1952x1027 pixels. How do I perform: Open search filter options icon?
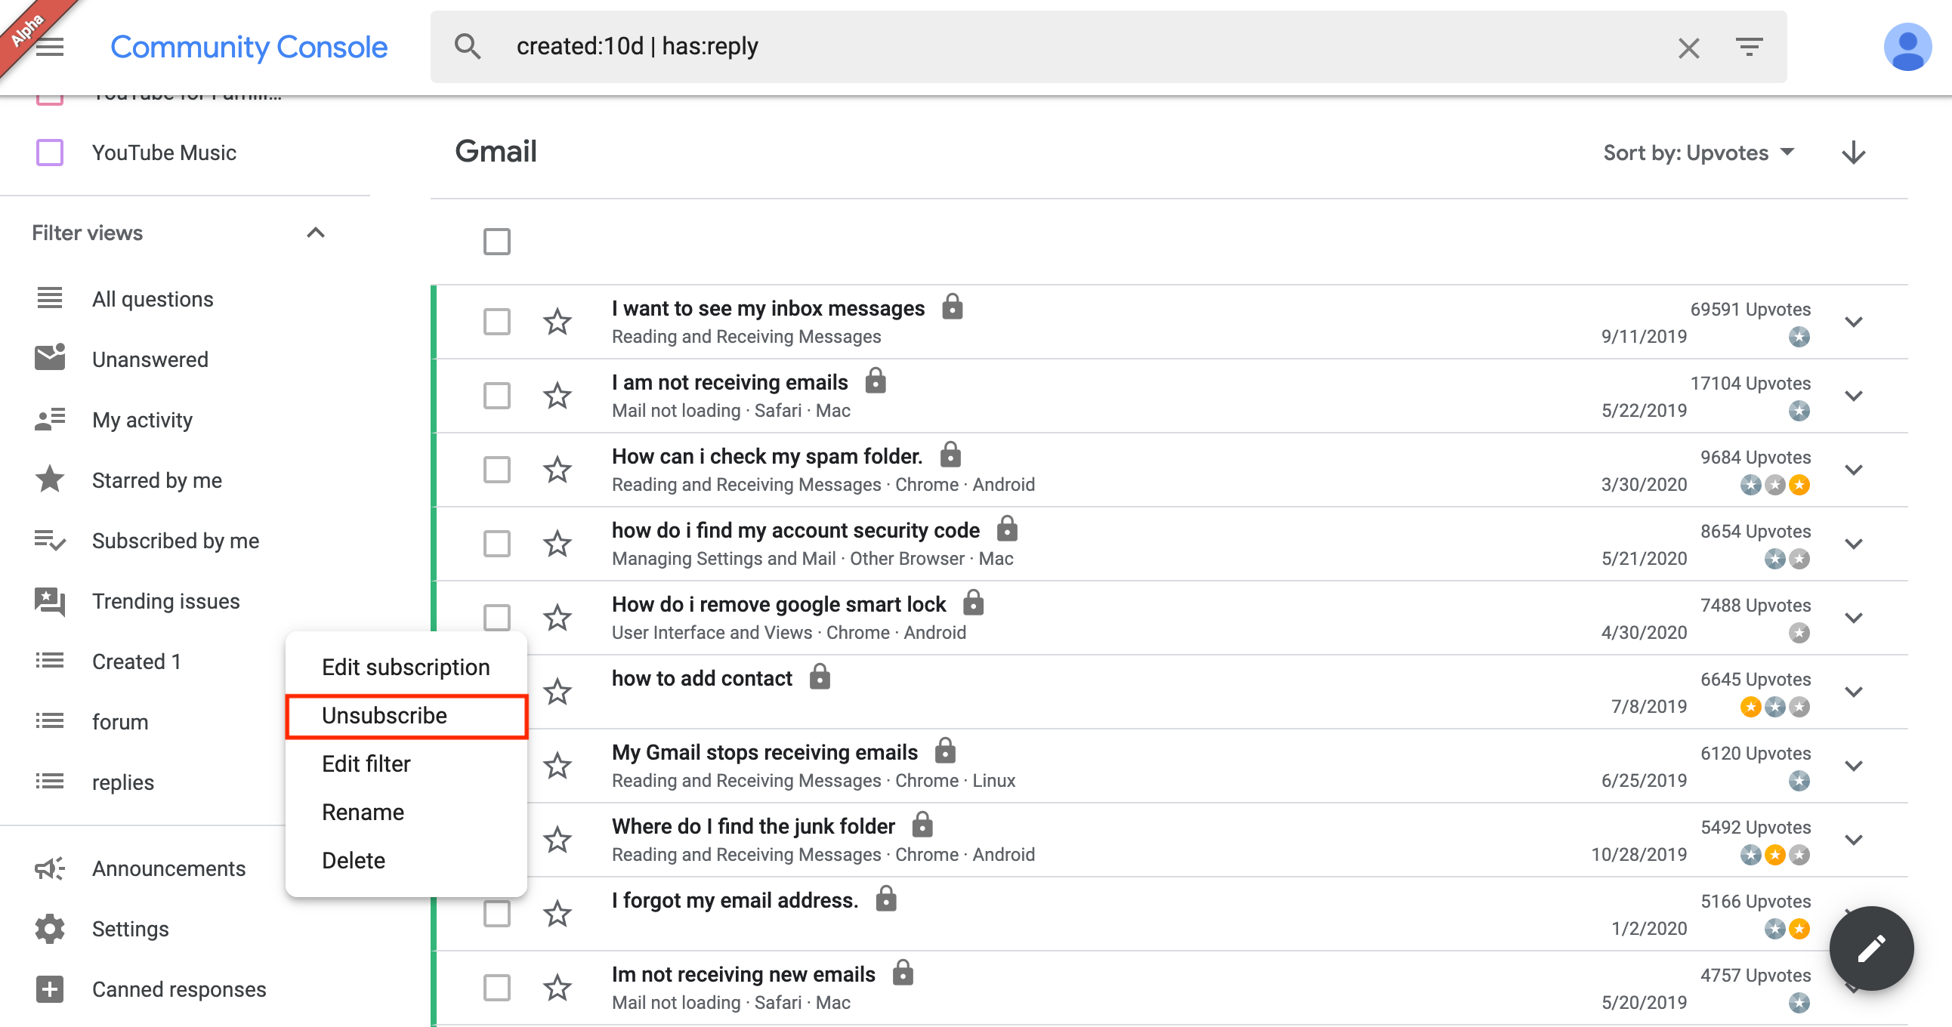coord(1750,47)
